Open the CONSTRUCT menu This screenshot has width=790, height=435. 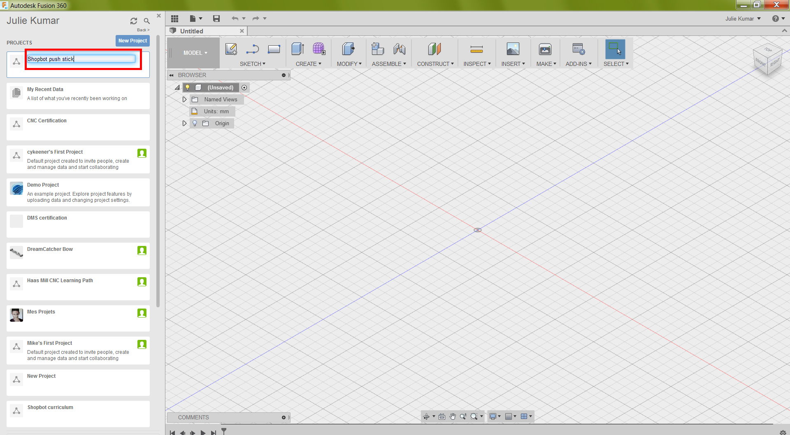tap(435, 64)
